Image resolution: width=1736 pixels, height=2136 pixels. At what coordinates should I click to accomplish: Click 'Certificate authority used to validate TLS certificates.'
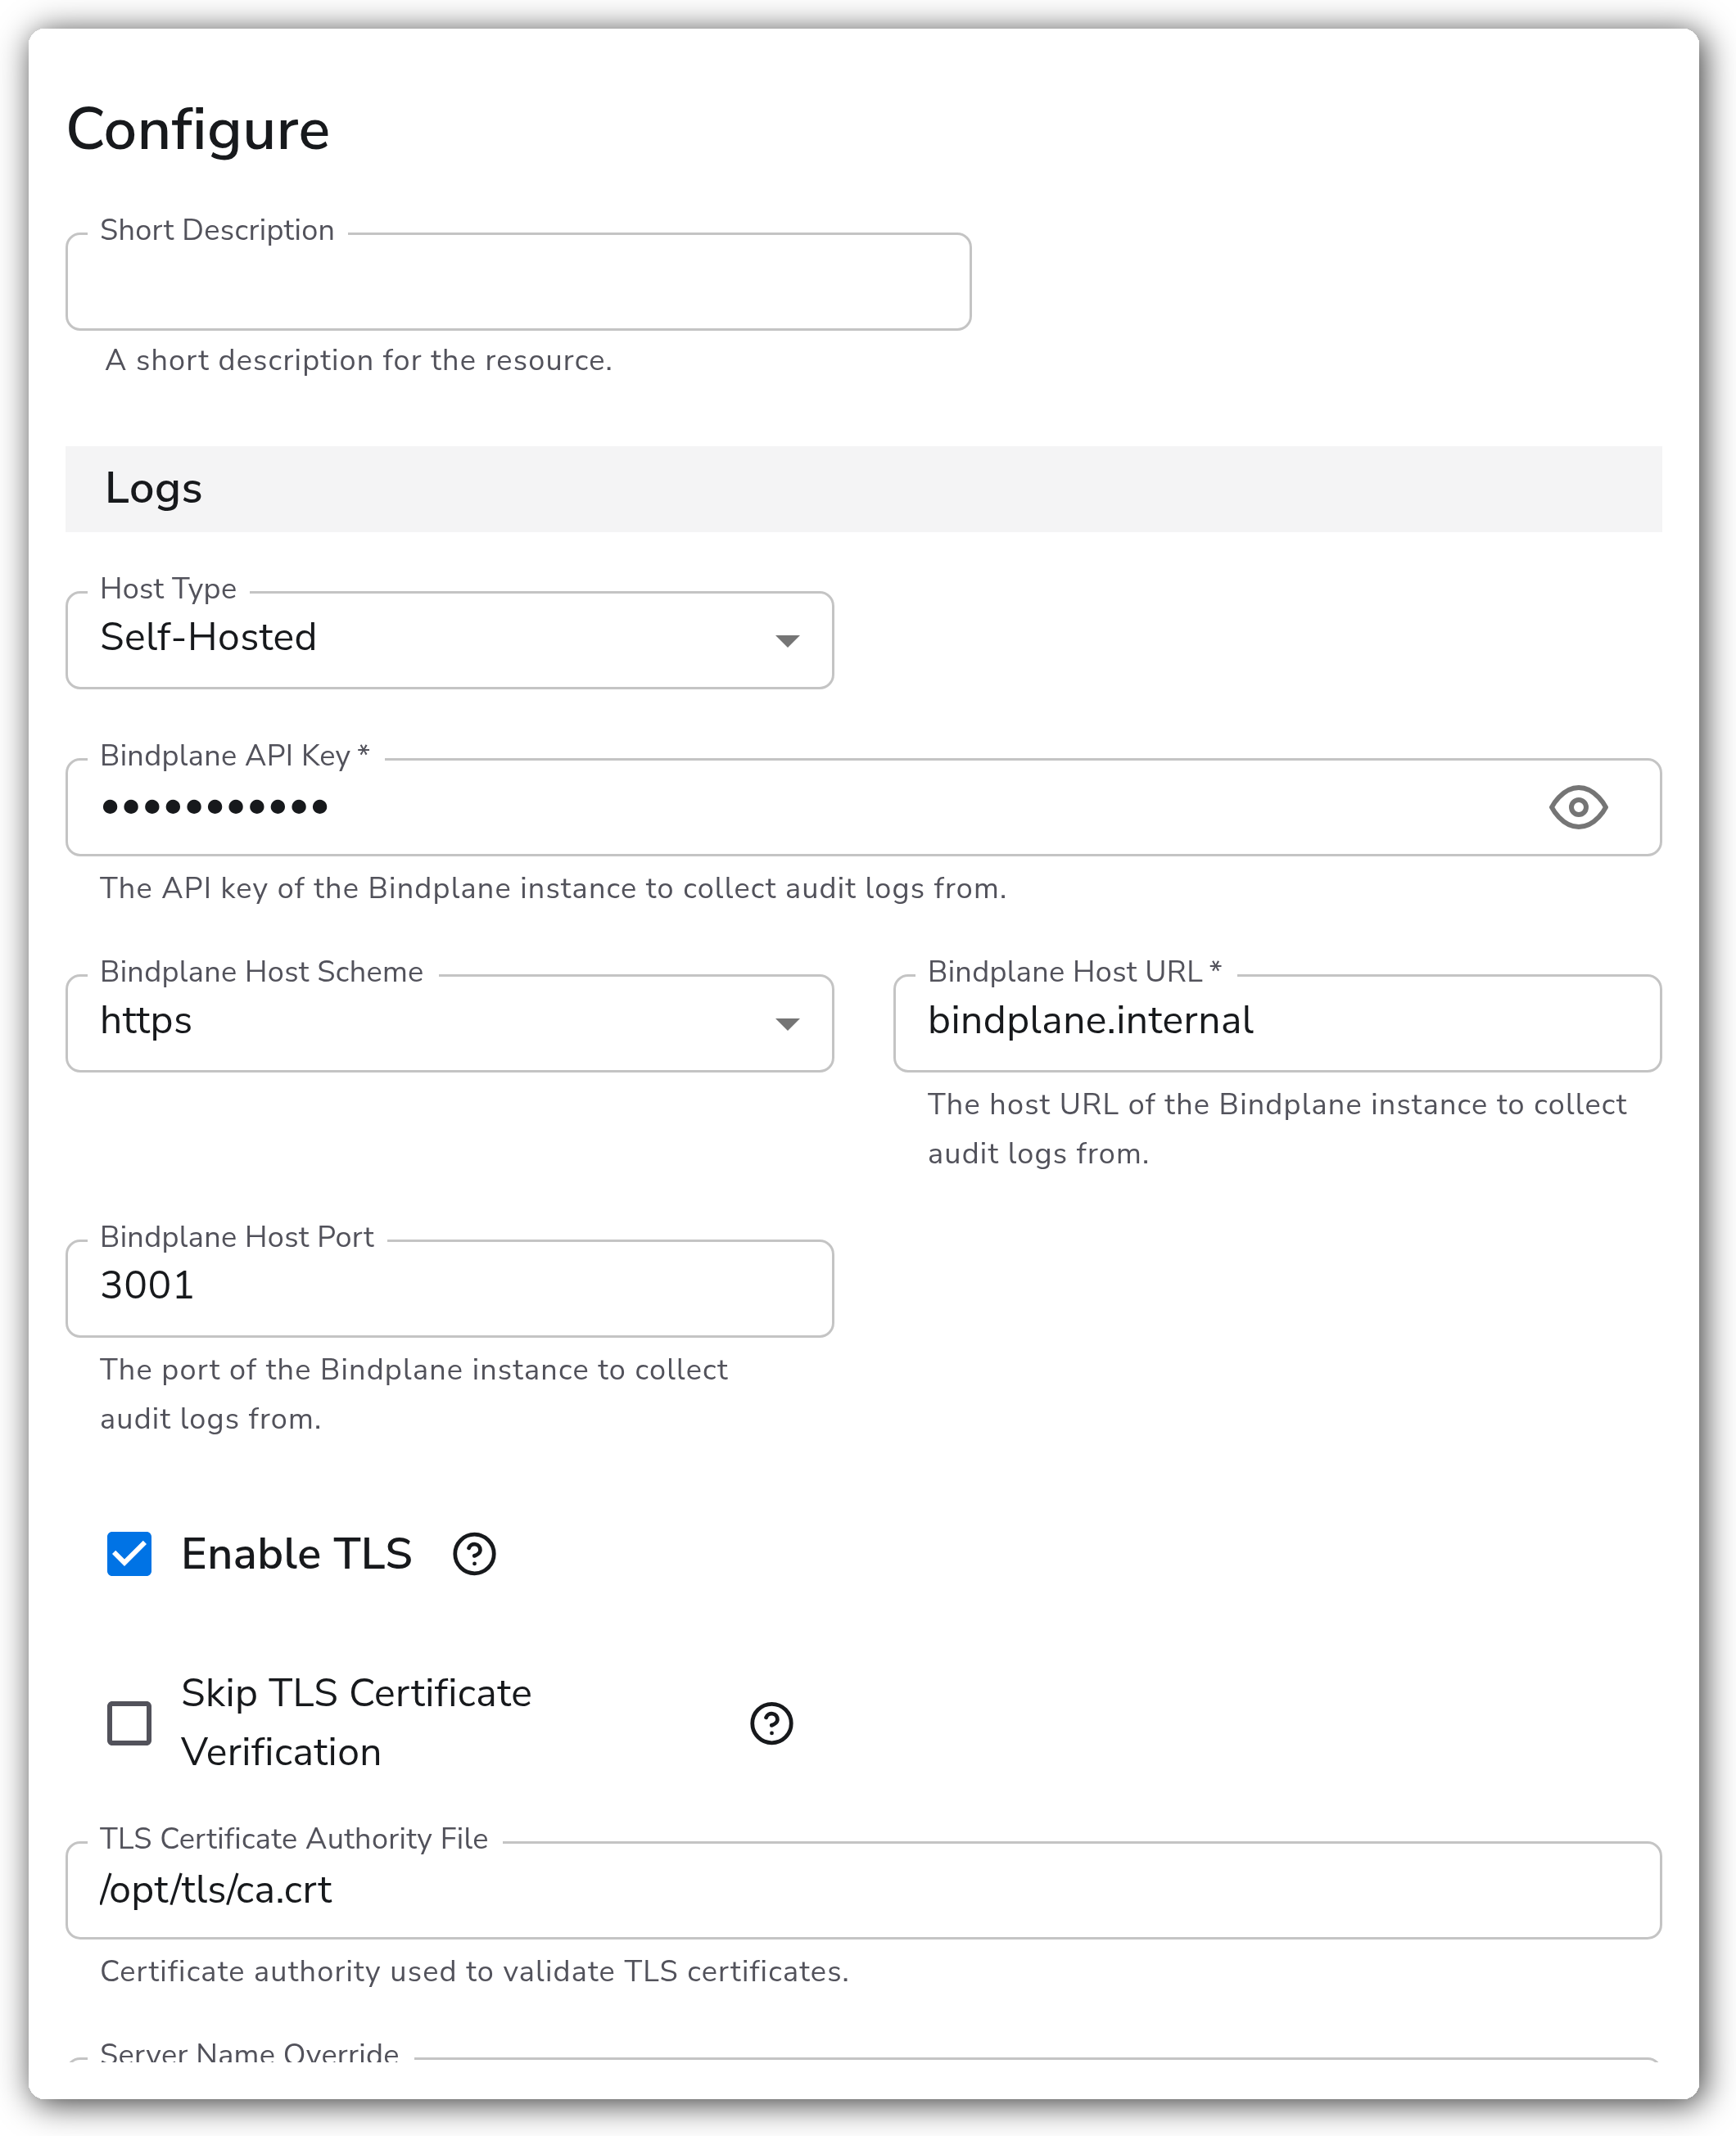[474, 1971]
